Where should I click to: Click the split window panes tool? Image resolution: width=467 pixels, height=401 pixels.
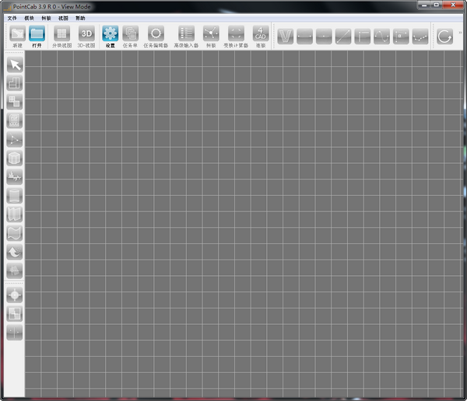[x=15, y=314]
